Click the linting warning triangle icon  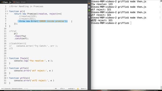point(78,88)
